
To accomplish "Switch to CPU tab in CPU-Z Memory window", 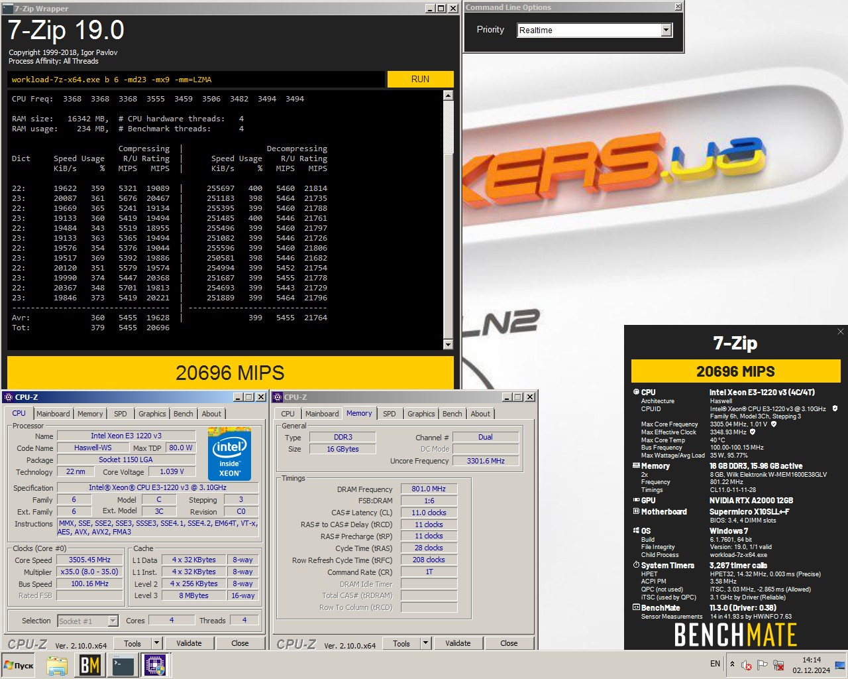I will pos(288,414).
